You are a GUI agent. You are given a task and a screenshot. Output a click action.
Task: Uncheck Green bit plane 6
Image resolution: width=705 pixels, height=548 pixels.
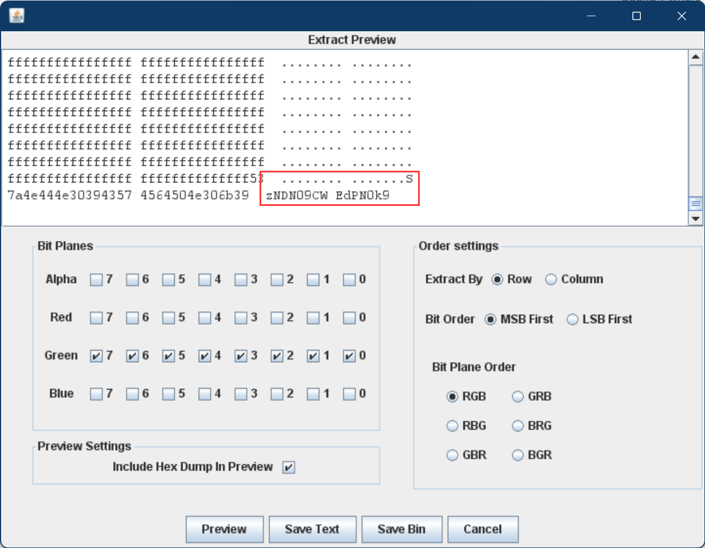[132, 355]
